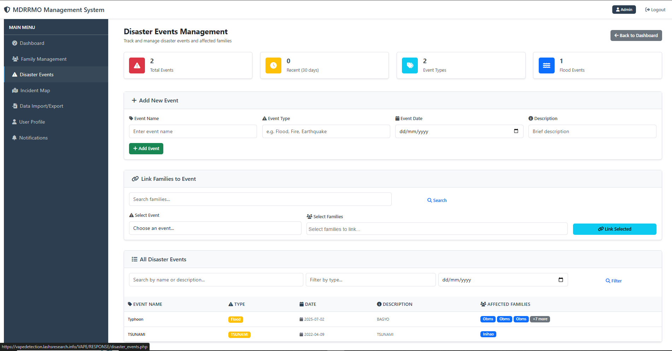
Task: Click the yellow clock Recent events icon
Action: pos(273,65)
